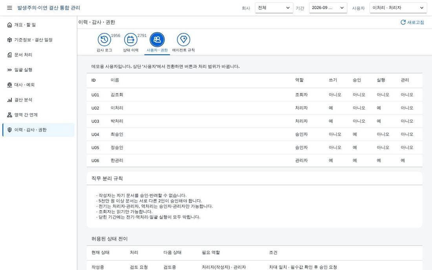Viewport: 432px width, 270px height.
Task: Click the app title 발생주의·이연 결산 통합 관리
Action: pyautogui.click(x=49, y=8)
